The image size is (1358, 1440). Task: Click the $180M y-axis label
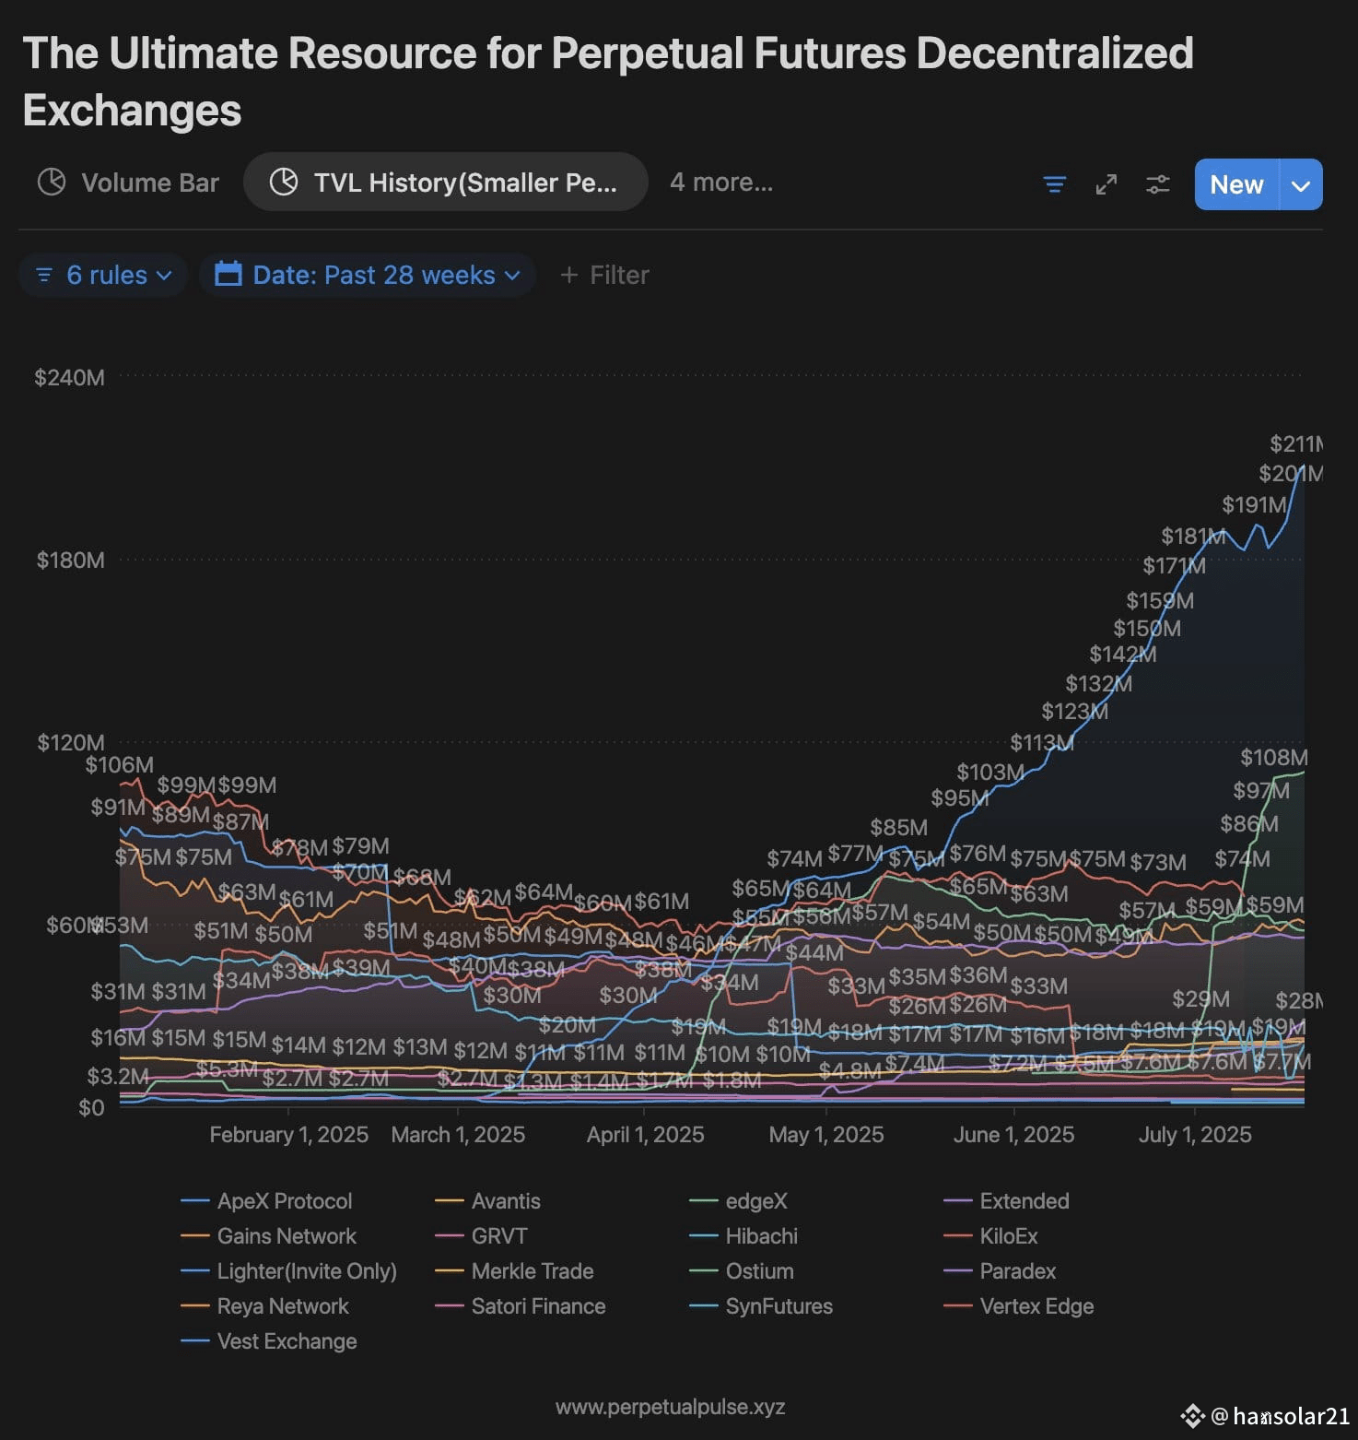(70, 561)
